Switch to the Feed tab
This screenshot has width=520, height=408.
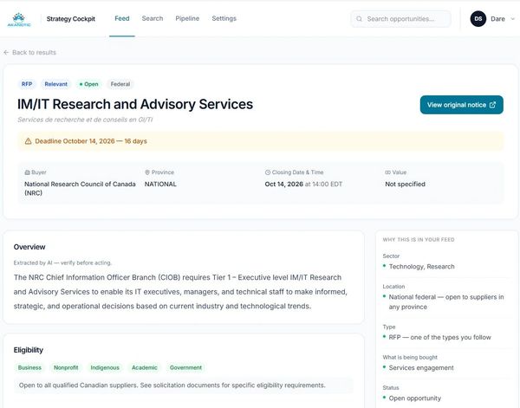pyautogui.click(x=122, y=18)
